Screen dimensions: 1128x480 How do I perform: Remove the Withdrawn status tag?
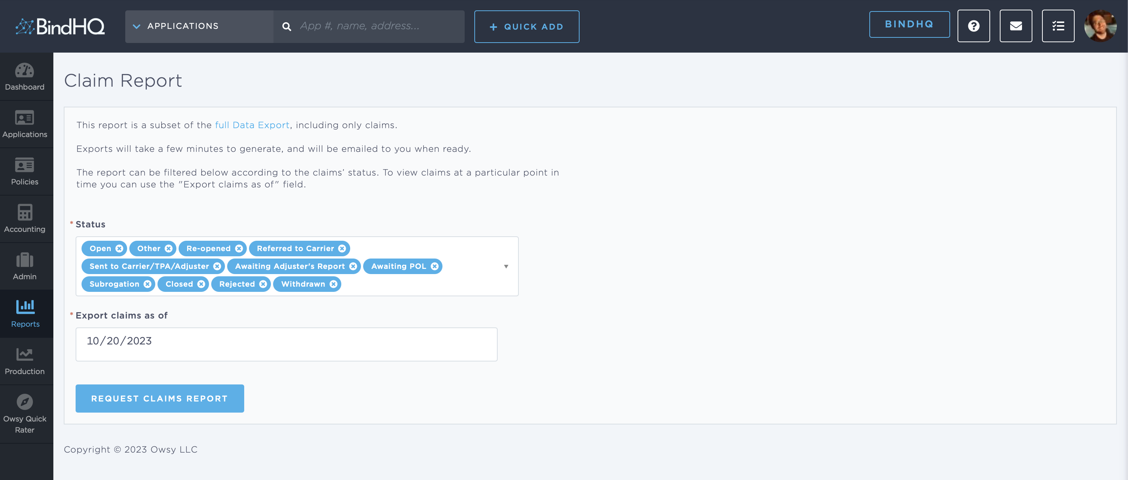pos(333,284)
